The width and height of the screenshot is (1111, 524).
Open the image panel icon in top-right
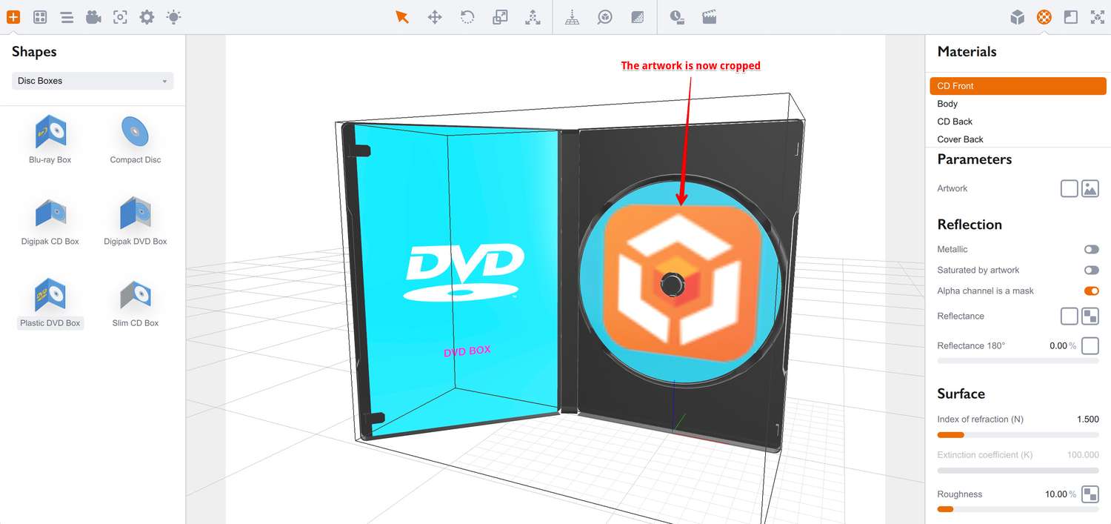[x=1071, y=16]
